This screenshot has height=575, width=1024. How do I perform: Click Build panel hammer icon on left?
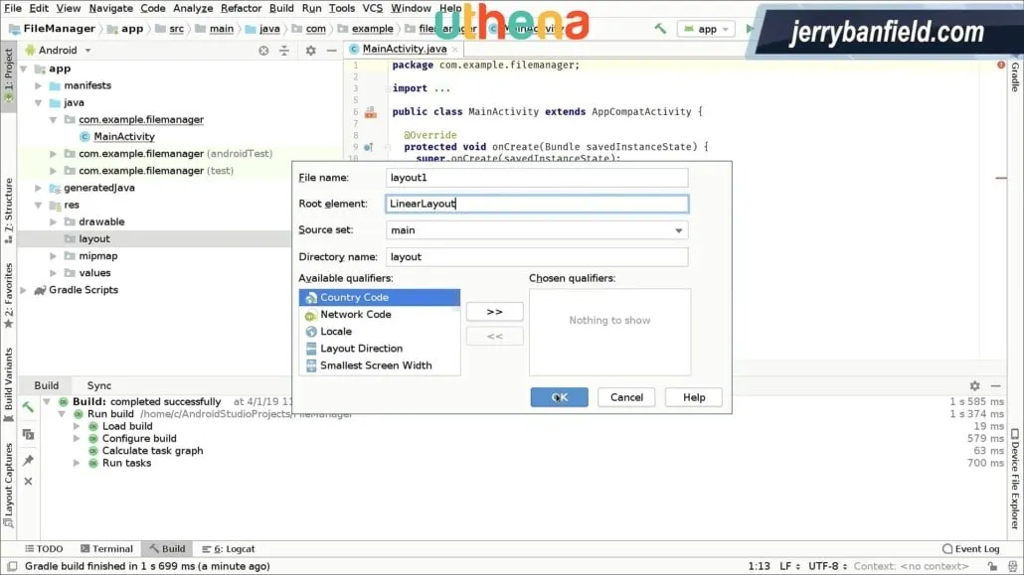pyautogui.click(x=28, y=406)
